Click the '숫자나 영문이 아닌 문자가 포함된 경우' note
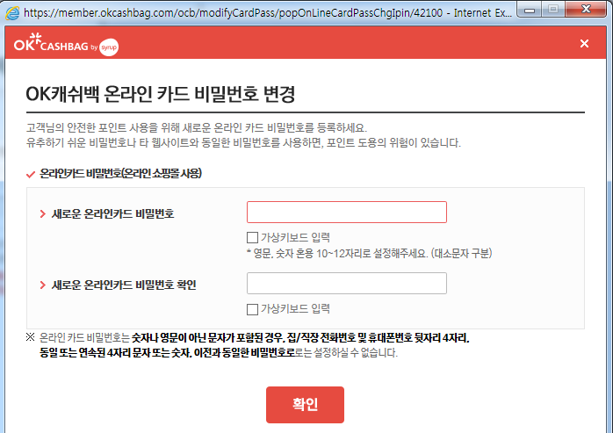Screen dimensions: 613x433 (x=254, y=337)
